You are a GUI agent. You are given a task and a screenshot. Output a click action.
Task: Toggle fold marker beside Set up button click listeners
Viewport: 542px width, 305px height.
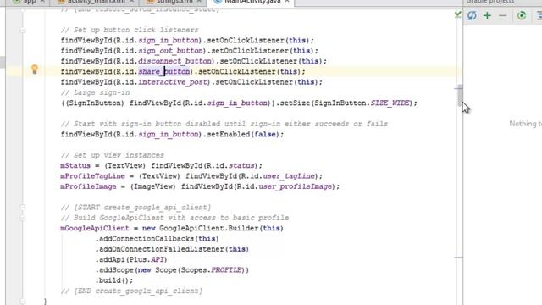pyautogui.click(x=23, y=30)
